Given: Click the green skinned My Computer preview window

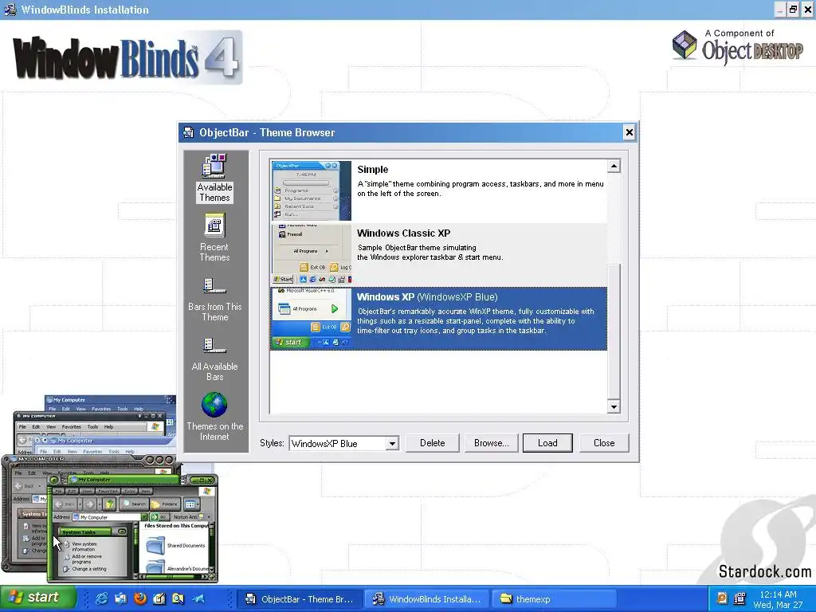Looking at the screenshot, I should tap(132, 528).
